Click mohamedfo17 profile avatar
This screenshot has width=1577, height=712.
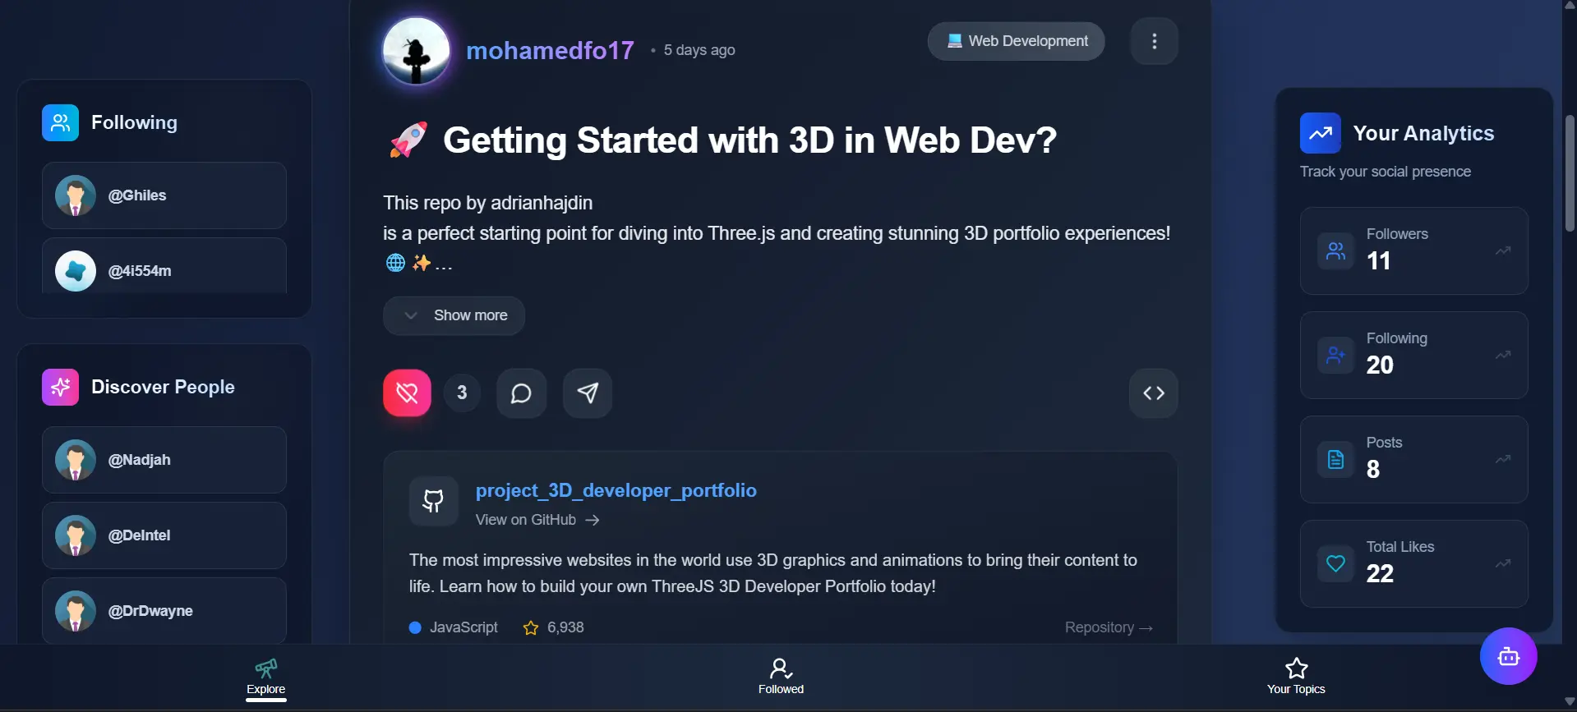417,51
